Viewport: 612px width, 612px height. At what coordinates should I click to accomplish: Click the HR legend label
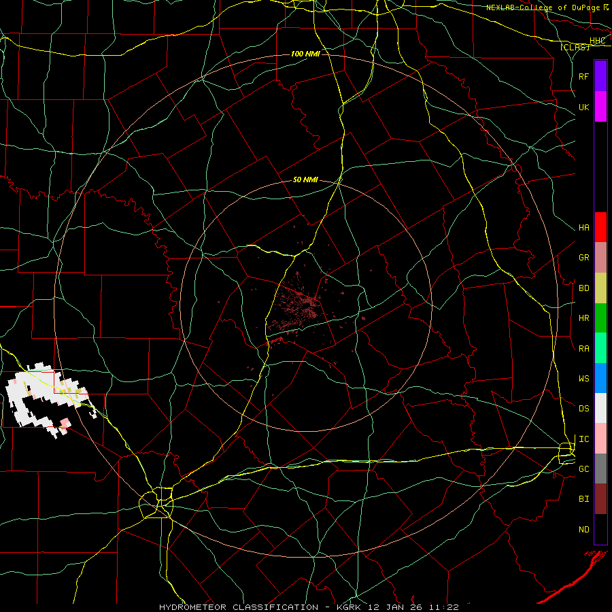pos(583,318)
